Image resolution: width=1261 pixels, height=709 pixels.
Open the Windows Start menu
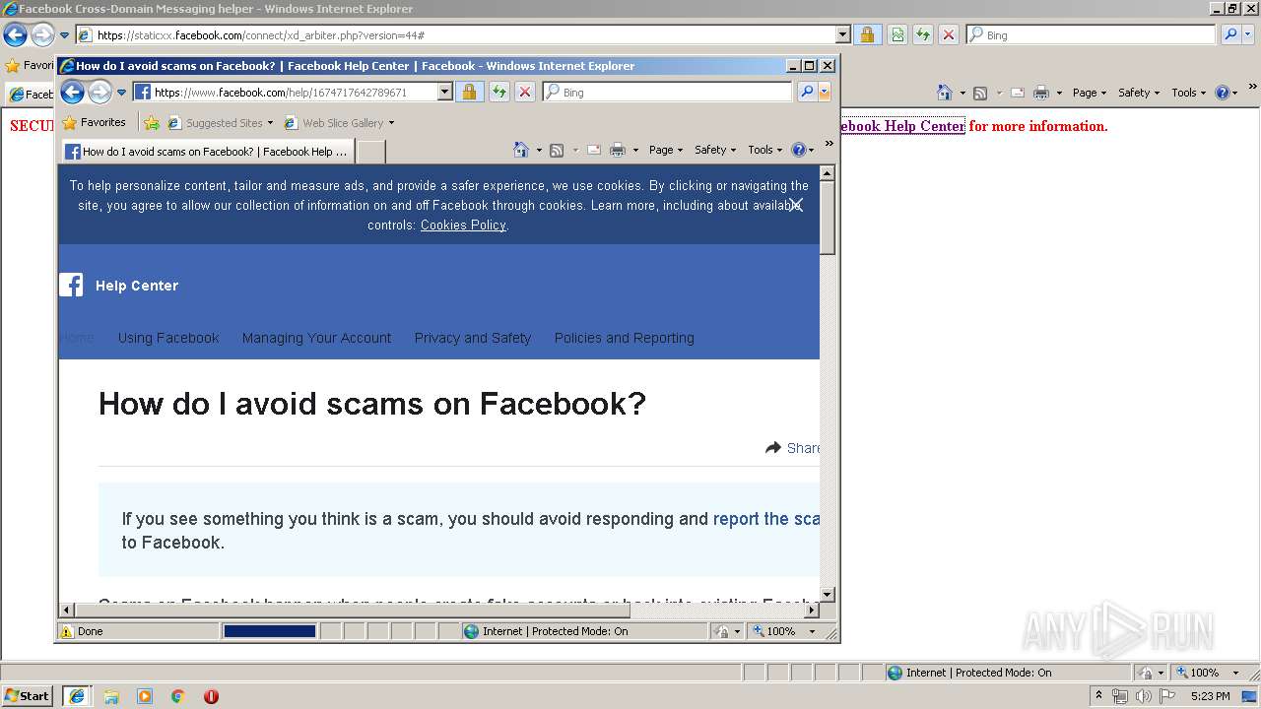point(27,695)
